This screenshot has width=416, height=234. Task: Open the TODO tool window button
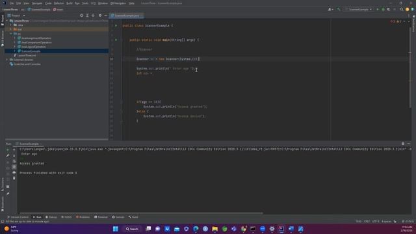pos(66,217)
